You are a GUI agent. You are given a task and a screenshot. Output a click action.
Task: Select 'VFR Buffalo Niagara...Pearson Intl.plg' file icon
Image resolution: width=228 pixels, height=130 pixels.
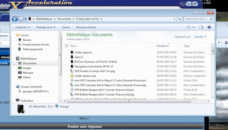pos(72,94)
